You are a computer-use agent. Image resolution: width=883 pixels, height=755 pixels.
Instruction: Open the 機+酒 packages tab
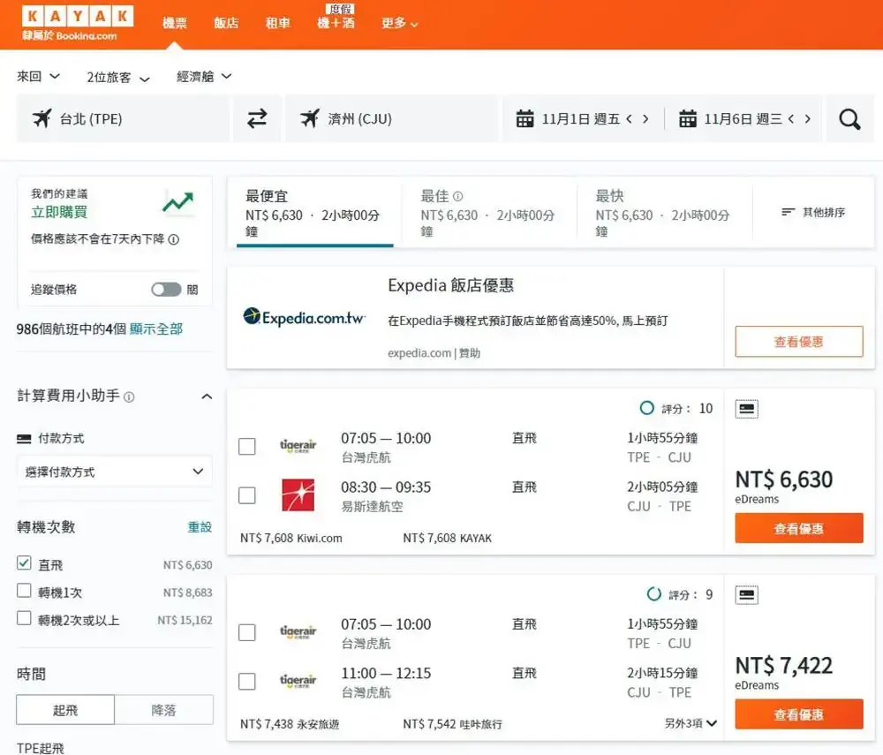click(x=336, y=23)
